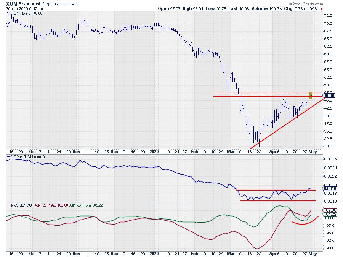Image resolution: width=343 pixels, height=257 pixels.
Task: Click the 50.0 price axis label
Action: (x=328, y=85)
